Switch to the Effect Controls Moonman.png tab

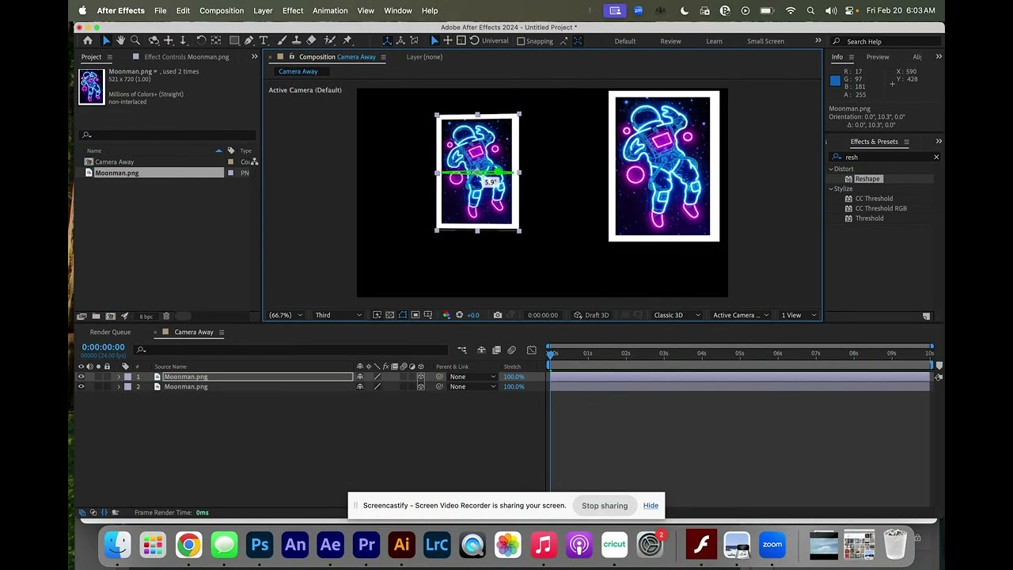pos(187,57)
